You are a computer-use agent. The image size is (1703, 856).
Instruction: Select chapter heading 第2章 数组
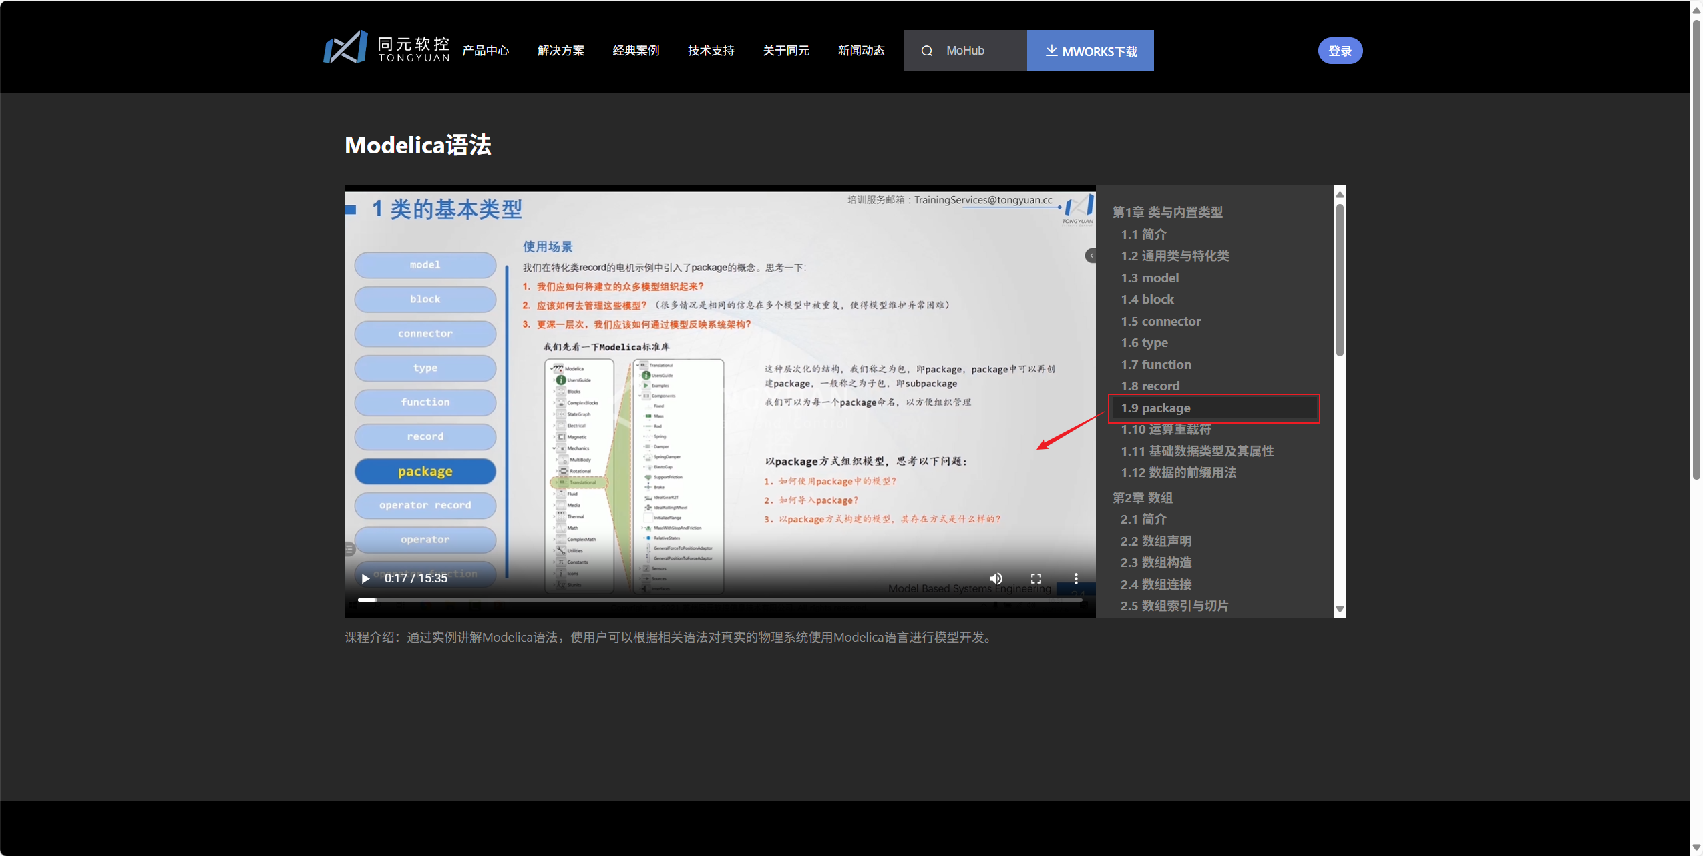(x=1142, y=498)
